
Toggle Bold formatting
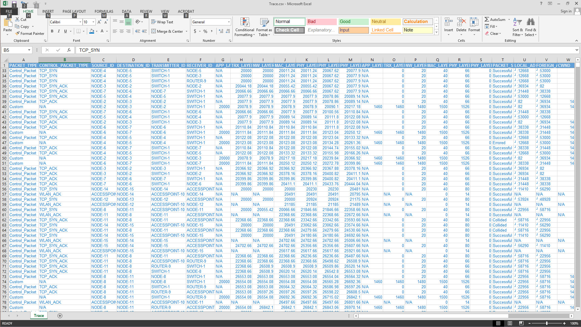[52, 31]
